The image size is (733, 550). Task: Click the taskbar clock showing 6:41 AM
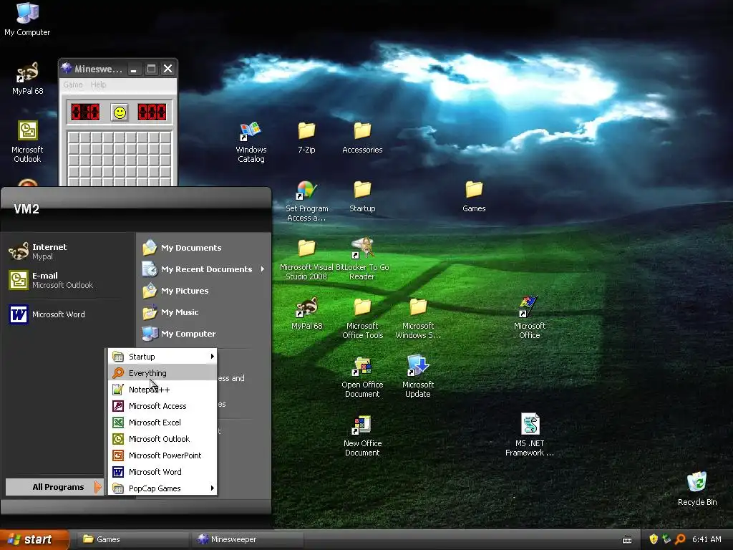click(707, 539)
